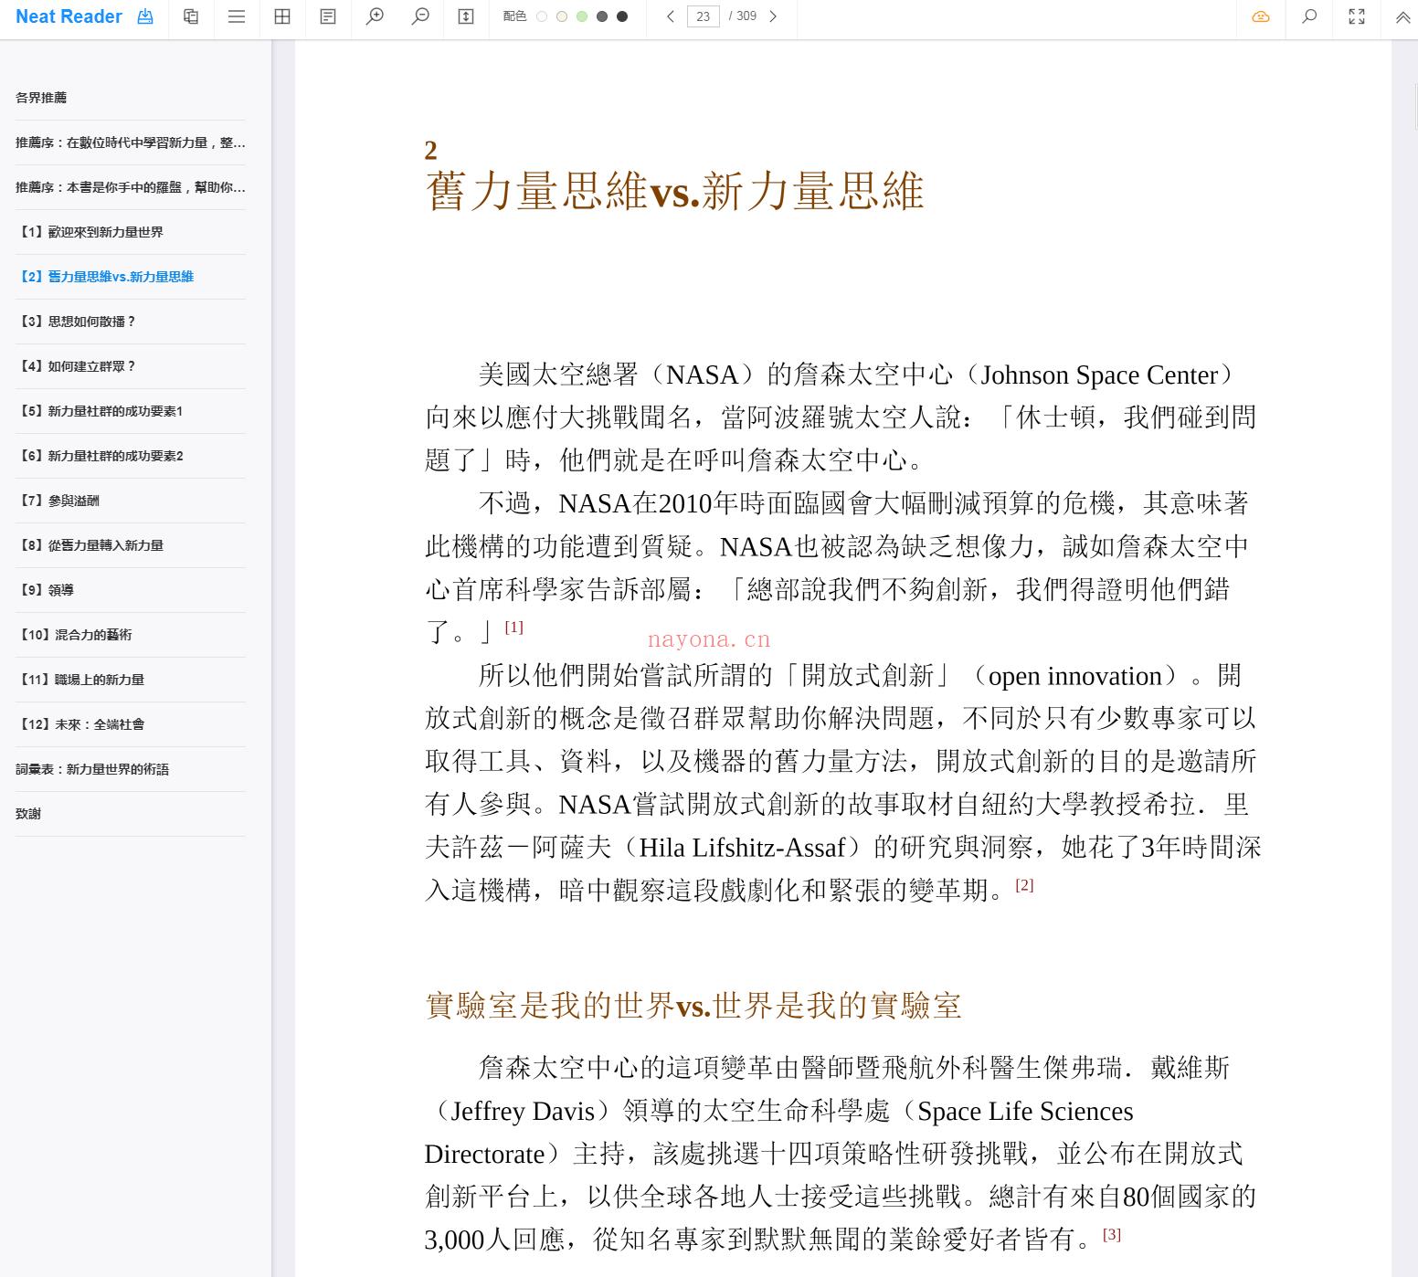
Task: Click the import book icon beside Neat Reader
Action: pyautogui.click(x=145, y=16)
